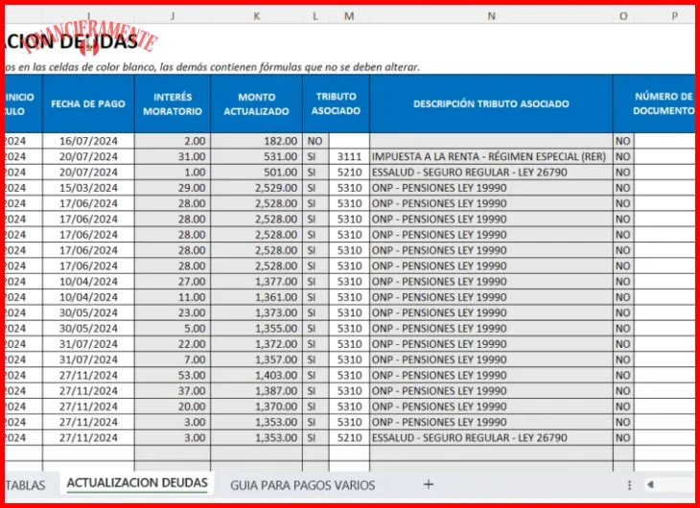This screenshot has width=700, height=508.
Task: Select the tribute code cell 3111
Action: 349,156
